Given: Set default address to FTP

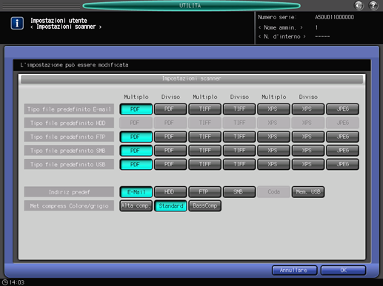Looking at the screenshot, I should [204, 192].
